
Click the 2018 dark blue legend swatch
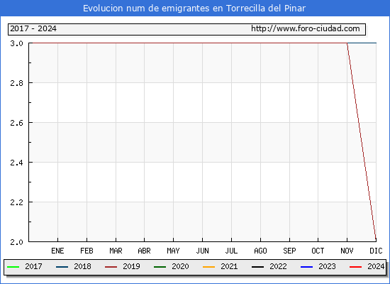tap(62, 267)
